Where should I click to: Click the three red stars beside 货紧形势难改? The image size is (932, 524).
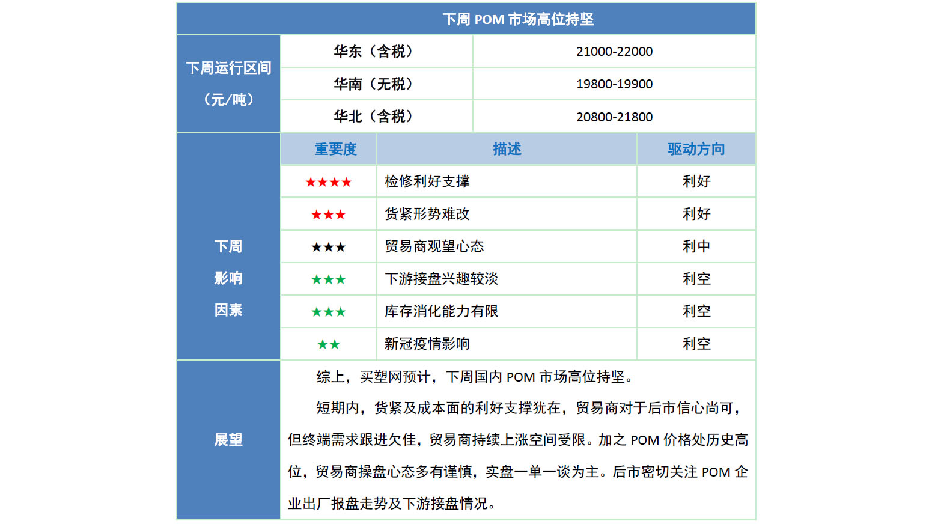328,215
